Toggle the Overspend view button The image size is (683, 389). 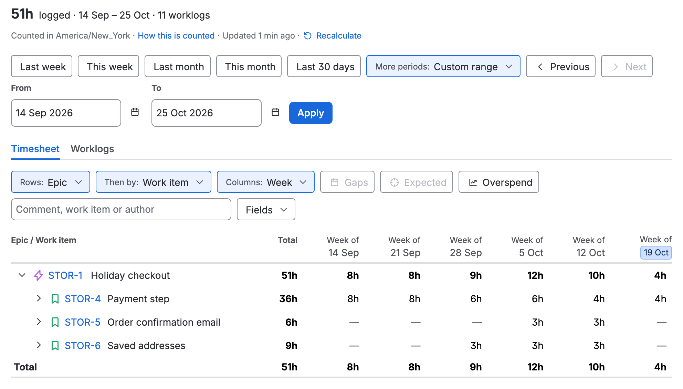tap(499, 182)
